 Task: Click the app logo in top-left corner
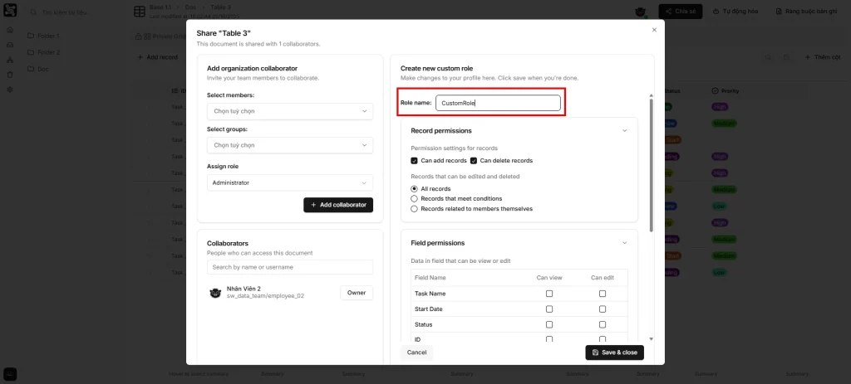pos(9,9)
